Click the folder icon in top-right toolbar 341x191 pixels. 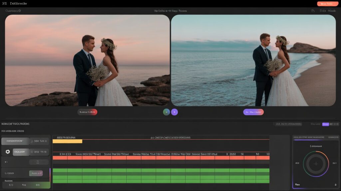[x=313, y=11]
